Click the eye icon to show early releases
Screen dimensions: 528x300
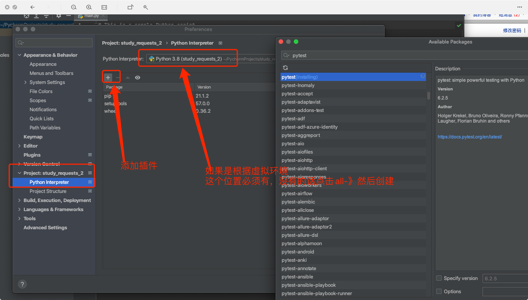[x=138, y=78]
